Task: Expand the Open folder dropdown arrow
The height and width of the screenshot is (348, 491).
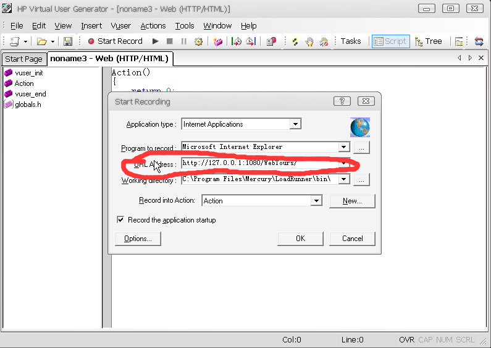Action: pyautogui.click(x=52, y=41)
